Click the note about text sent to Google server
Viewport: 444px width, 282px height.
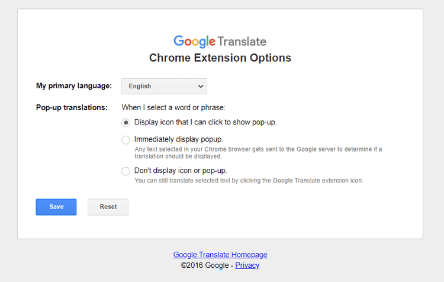[x=258, y=153]
